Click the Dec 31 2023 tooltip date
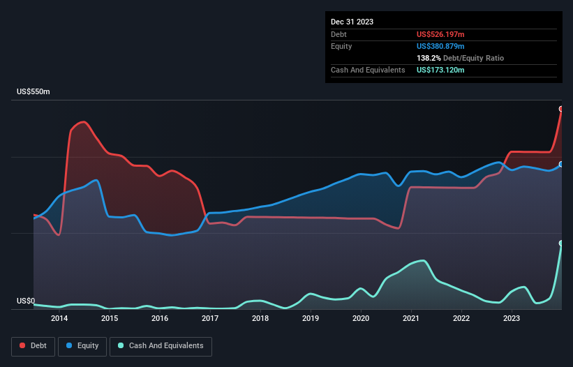Viewport: 573px width, 367px height. pyautogui.click(x=352, y=22)
